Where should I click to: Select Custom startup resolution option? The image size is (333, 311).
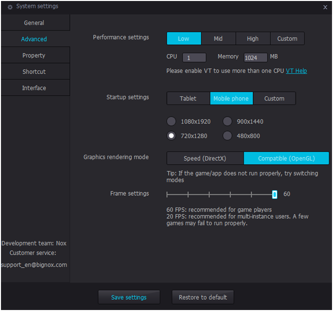tap(274, 99)
